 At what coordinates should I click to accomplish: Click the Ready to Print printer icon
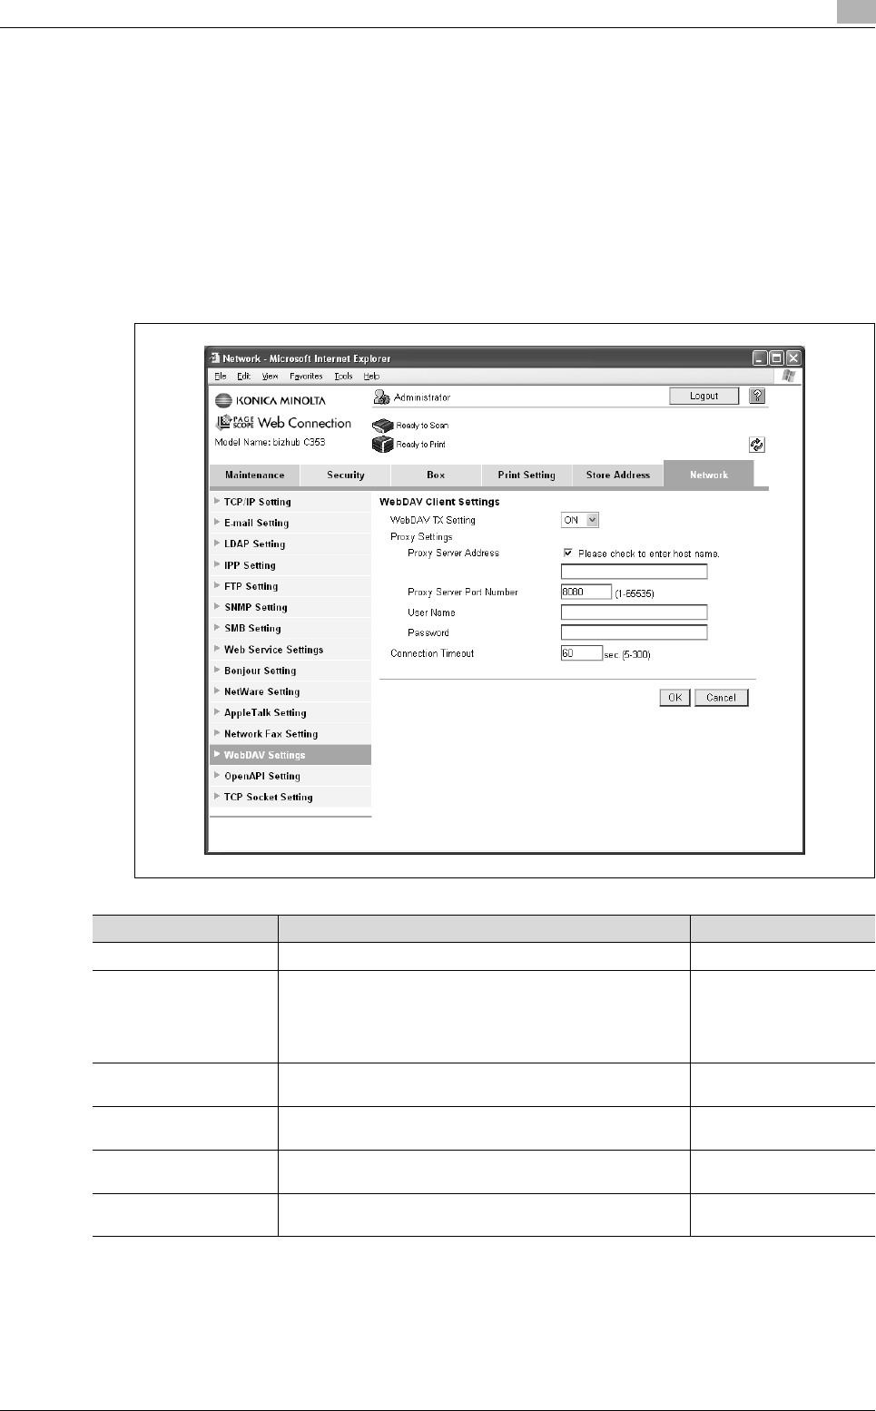click(383, 444)
